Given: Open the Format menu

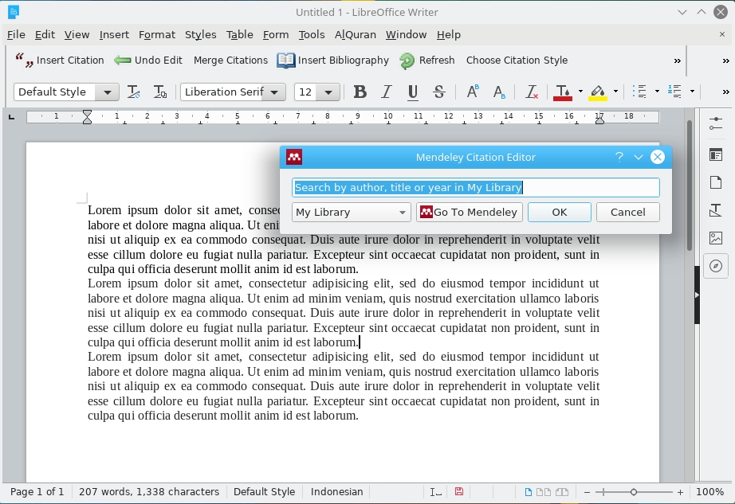Looking at the screenshot, I should [156, 34].
